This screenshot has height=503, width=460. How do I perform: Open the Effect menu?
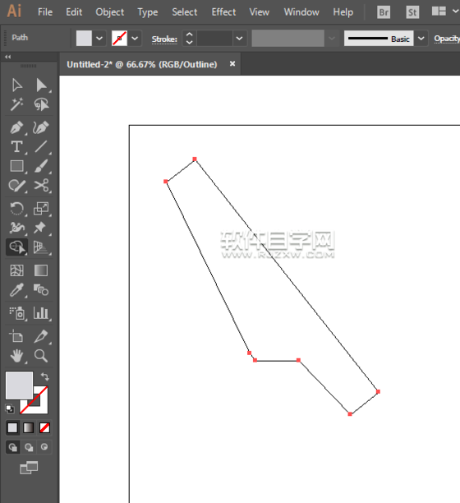(223, 12)
